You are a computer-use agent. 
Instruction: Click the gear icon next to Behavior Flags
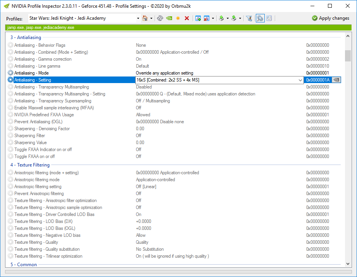click(x=10, y=45)
